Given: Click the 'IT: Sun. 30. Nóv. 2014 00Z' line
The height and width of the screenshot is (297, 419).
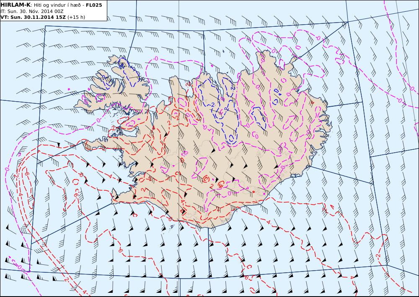Looking at the screenshot, I should point(32,11).
